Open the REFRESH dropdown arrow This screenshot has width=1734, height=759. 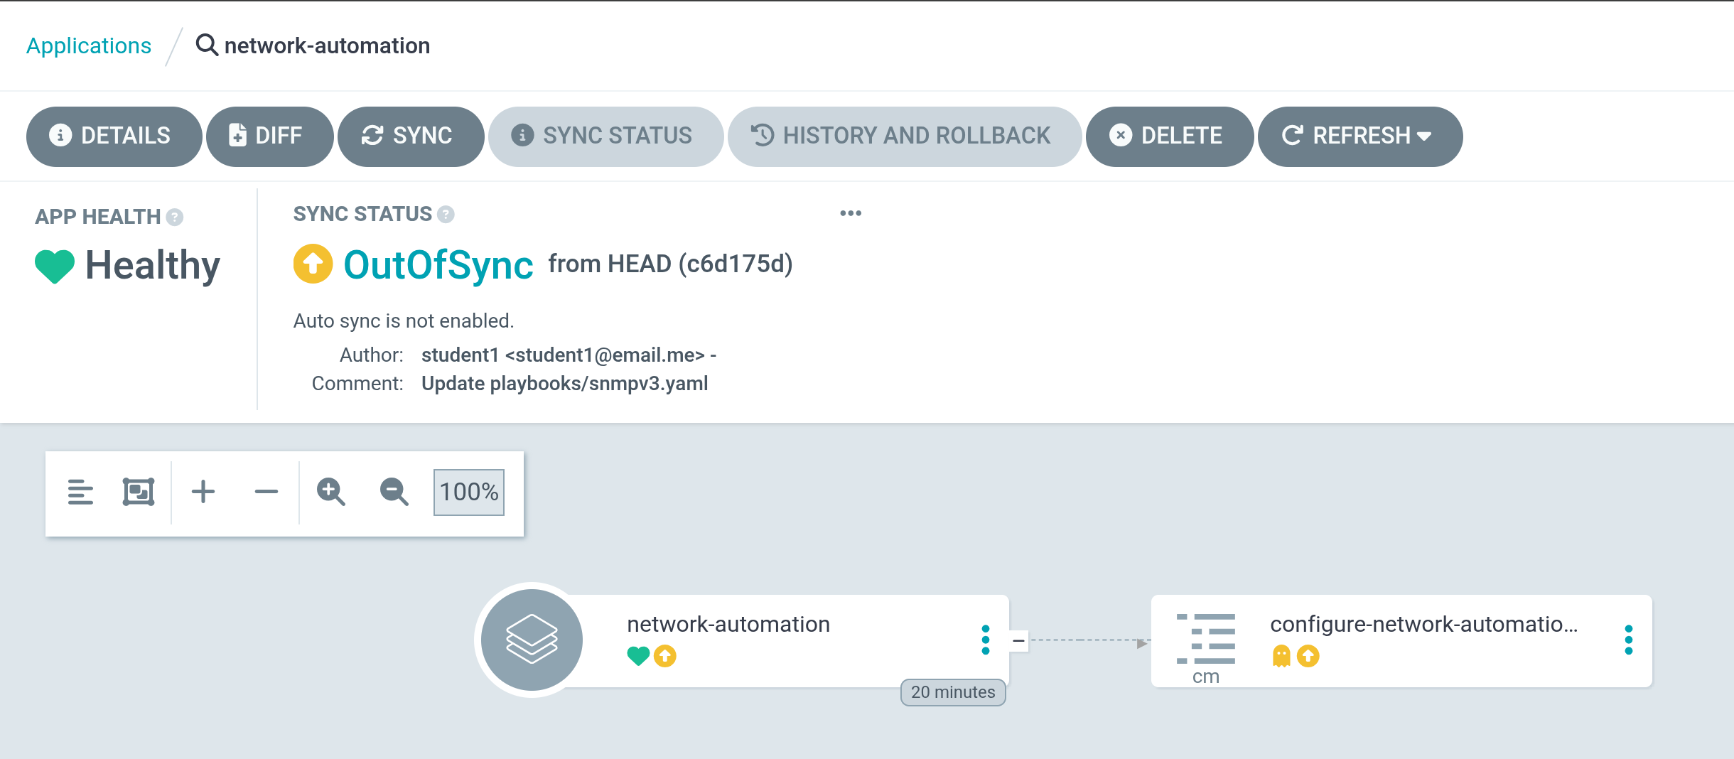[1424, 136]
